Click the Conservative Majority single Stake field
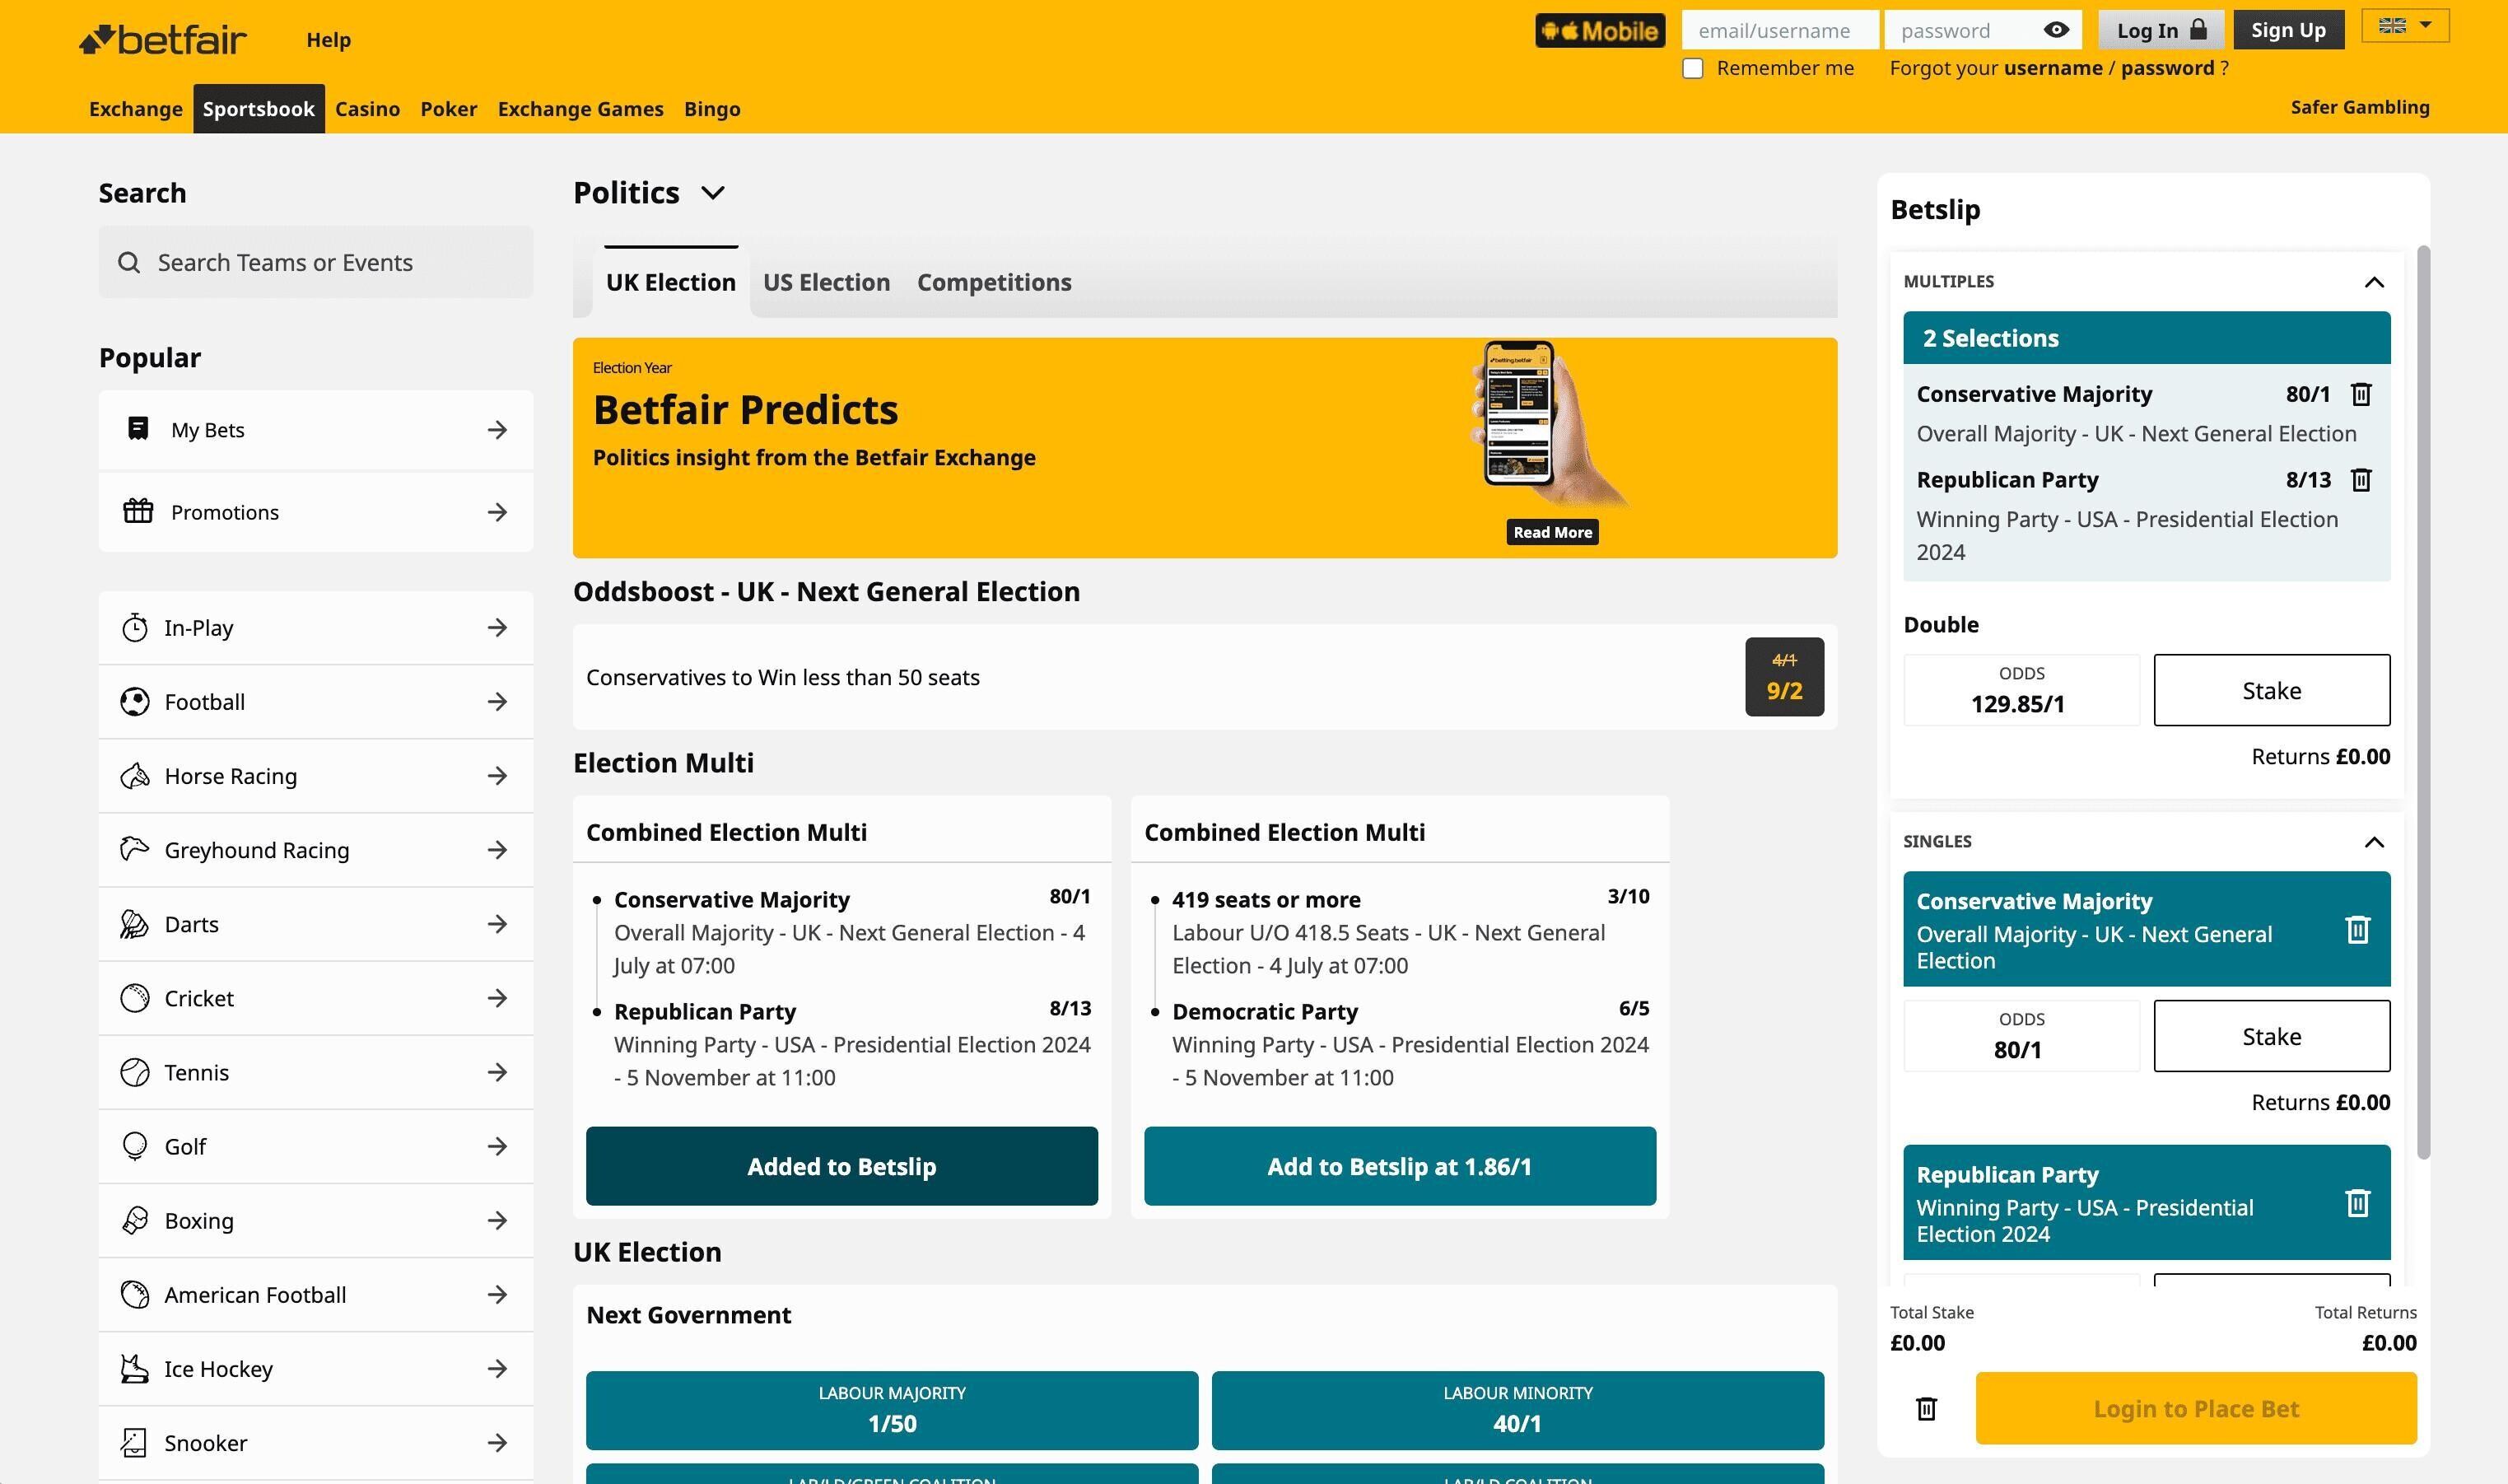 coord(2271,1036)
